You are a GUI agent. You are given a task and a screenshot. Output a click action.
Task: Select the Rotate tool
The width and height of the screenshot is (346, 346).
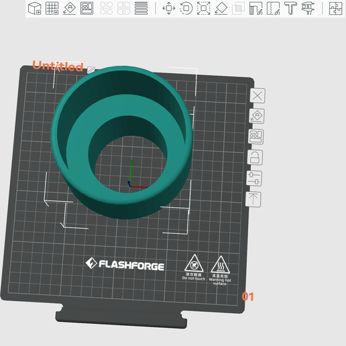tap(186, 8)
